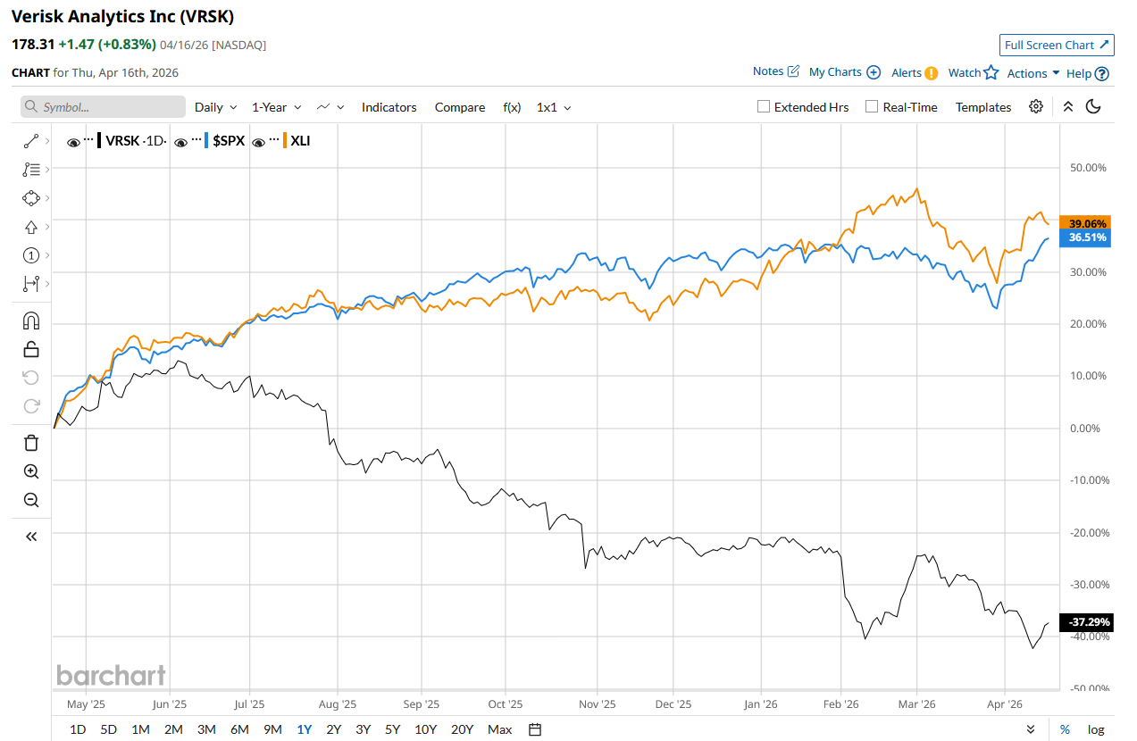Click the Full Screen Chart button
Viewport: 1137px width, 741px height.
pos(1057,45)
